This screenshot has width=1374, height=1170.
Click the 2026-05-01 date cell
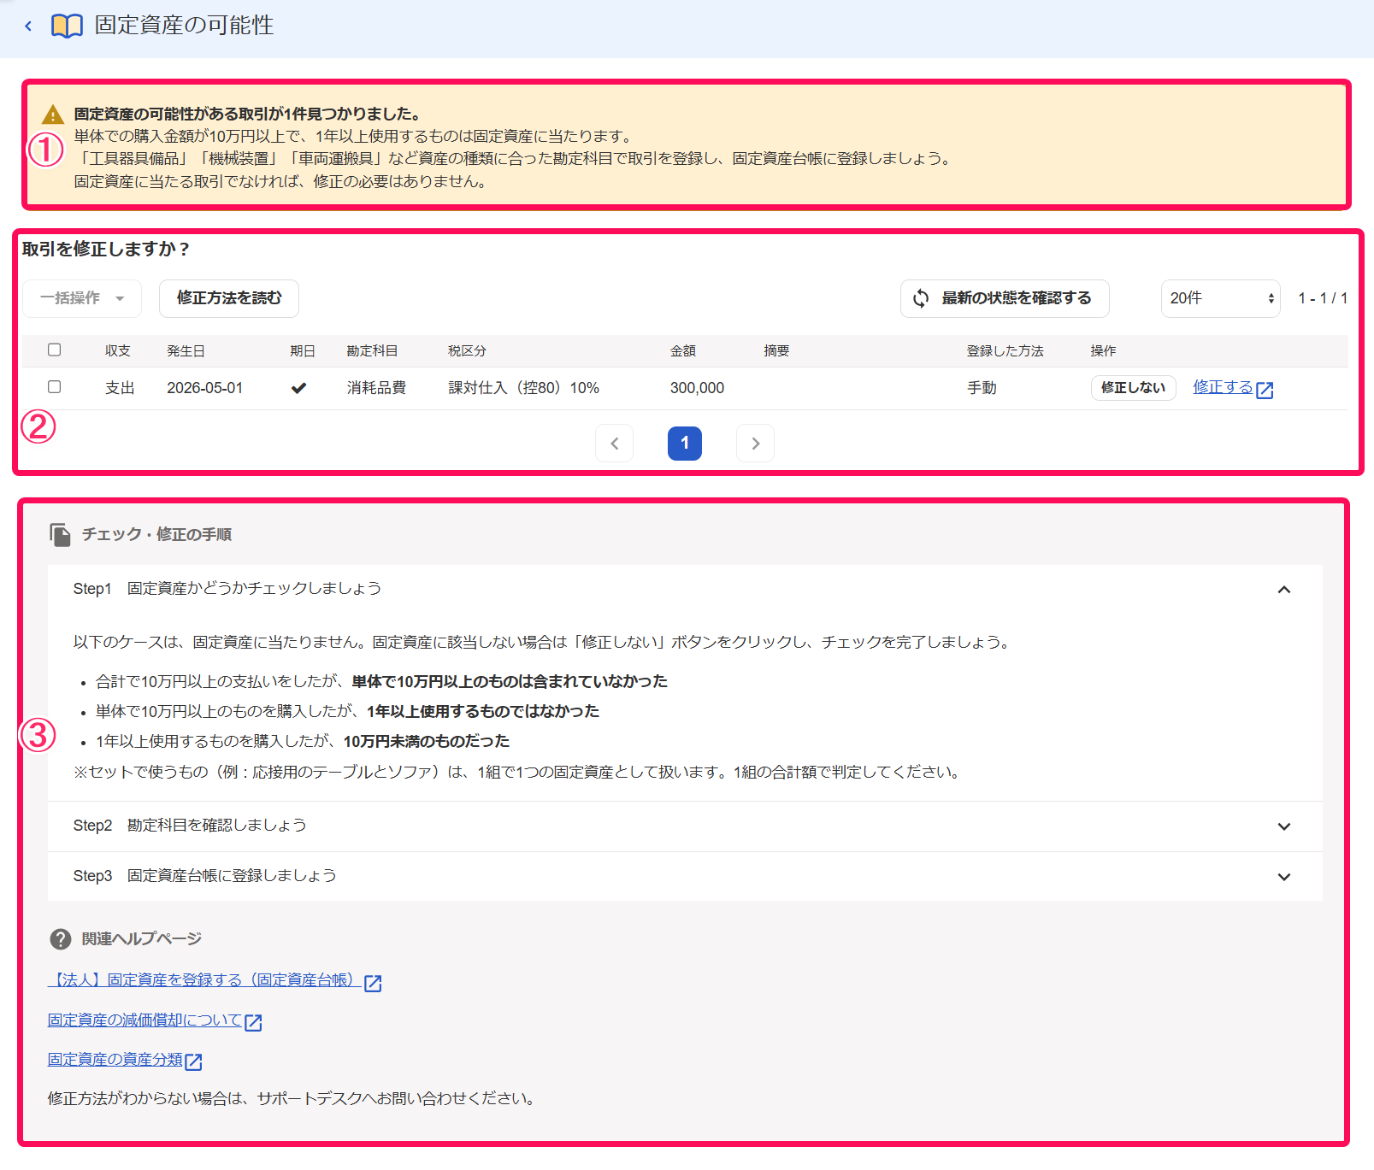coord(204,388)
